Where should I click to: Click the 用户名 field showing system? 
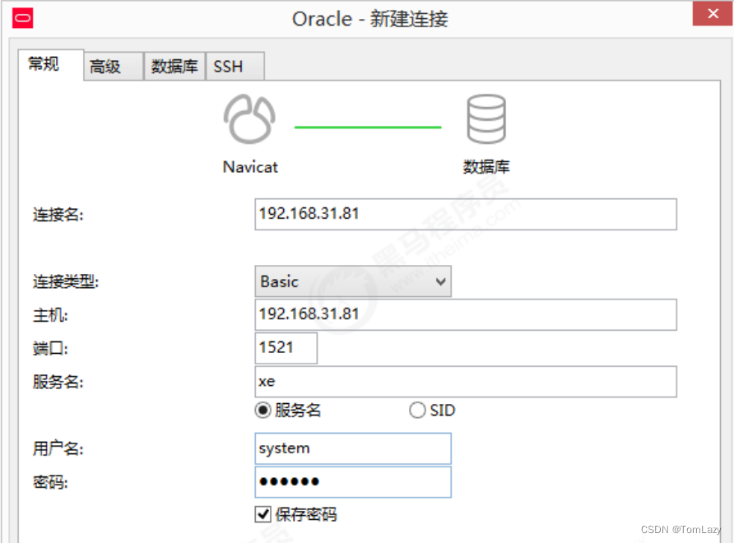click(x=352, y=448)
